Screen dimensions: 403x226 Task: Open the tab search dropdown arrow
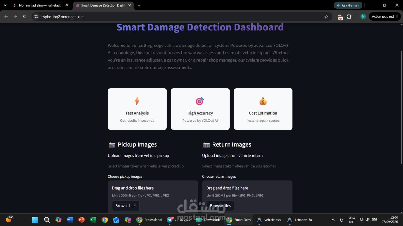click(x=5, y=5)
